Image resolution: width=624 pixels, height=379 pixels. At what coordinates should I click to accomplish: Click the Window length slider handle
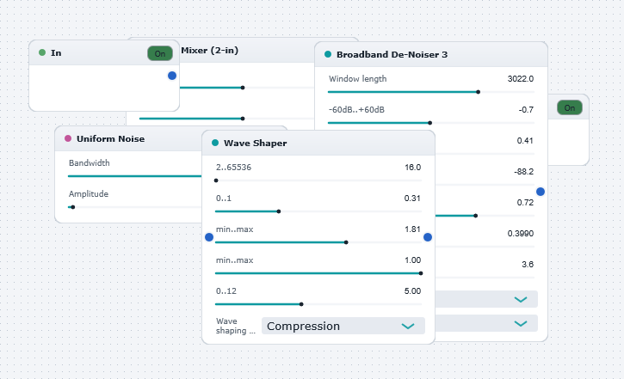click(479, 92)
